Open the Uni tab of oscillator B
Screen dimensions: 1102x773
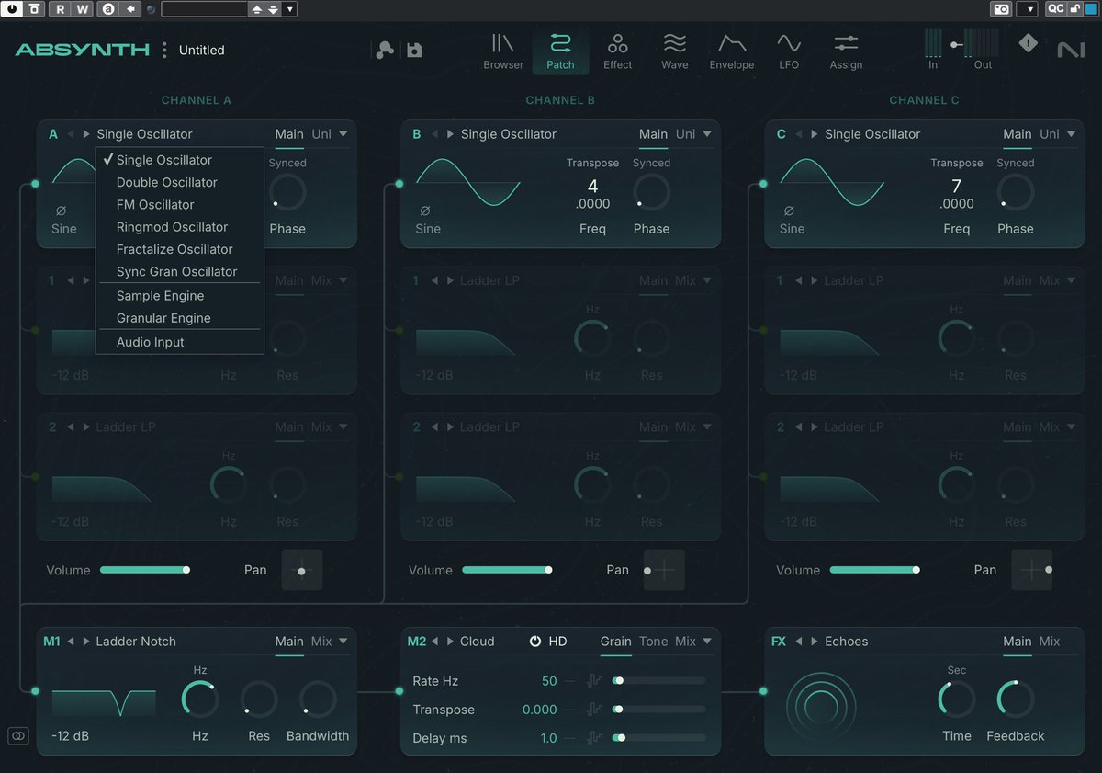tap(686, 134)
